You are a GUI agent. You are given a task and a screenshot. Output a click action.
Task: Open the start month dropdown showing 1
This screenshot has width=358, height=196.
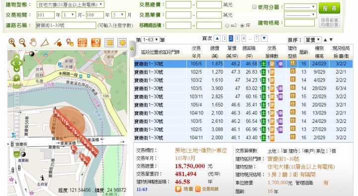click(x=69, y=15)
